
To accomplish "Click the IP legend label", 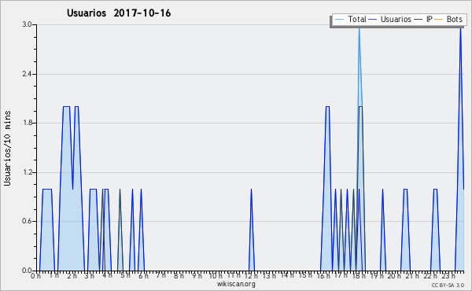I will coord(430,19).
